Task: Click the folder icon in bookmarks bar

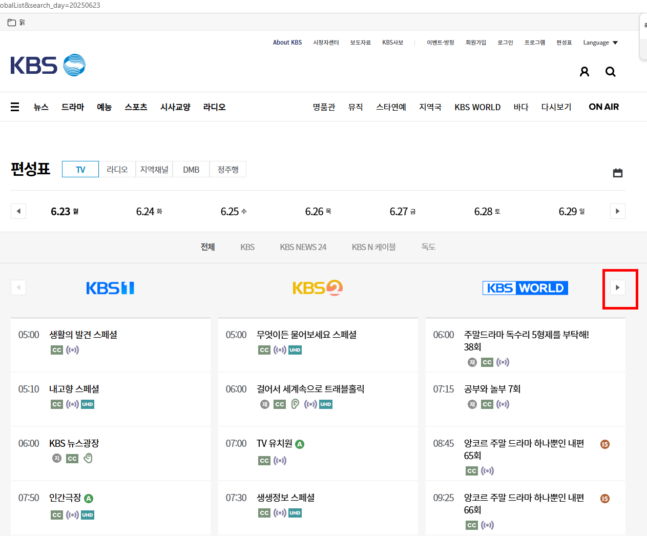Action: point(12,23)
